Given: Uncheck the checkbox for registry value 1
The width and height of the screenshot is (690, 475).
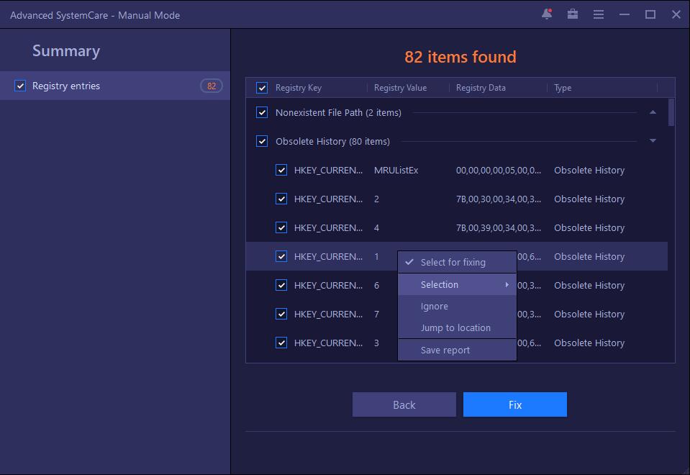Looking at the screenshot, I should 281,256.
